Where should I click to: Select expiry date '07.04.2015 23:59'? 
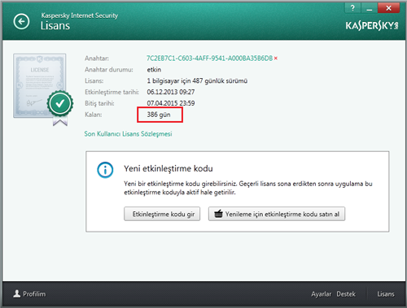pyautogui.click(x=171, y=103)
